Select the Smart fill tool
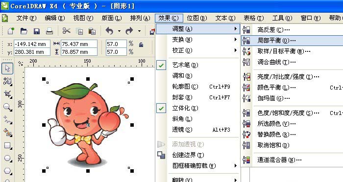Screen dimensions: 343x182 [x=7, y=133]
